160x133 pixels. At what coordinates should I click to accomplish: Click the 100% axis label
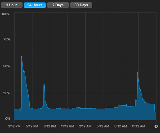[6, 14]
